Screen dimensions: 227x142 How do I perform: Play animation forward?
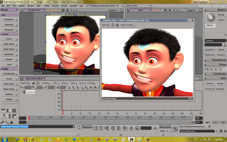click(119, 128)
